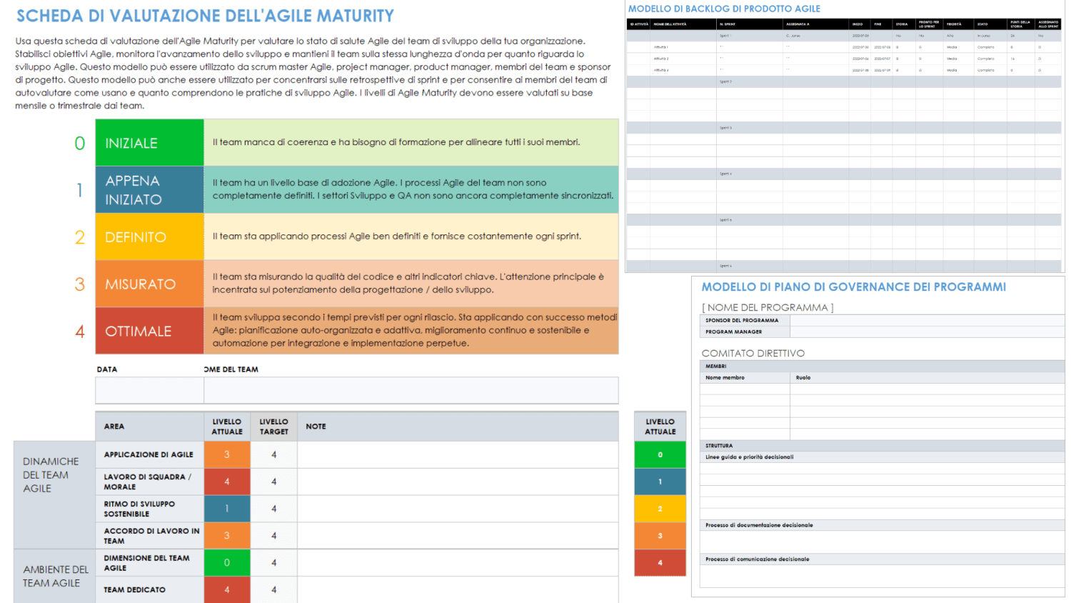Select the blue APPENA INIZIATO level cell
Viewport: 1071px width, 603px height.
click(149, 190)
